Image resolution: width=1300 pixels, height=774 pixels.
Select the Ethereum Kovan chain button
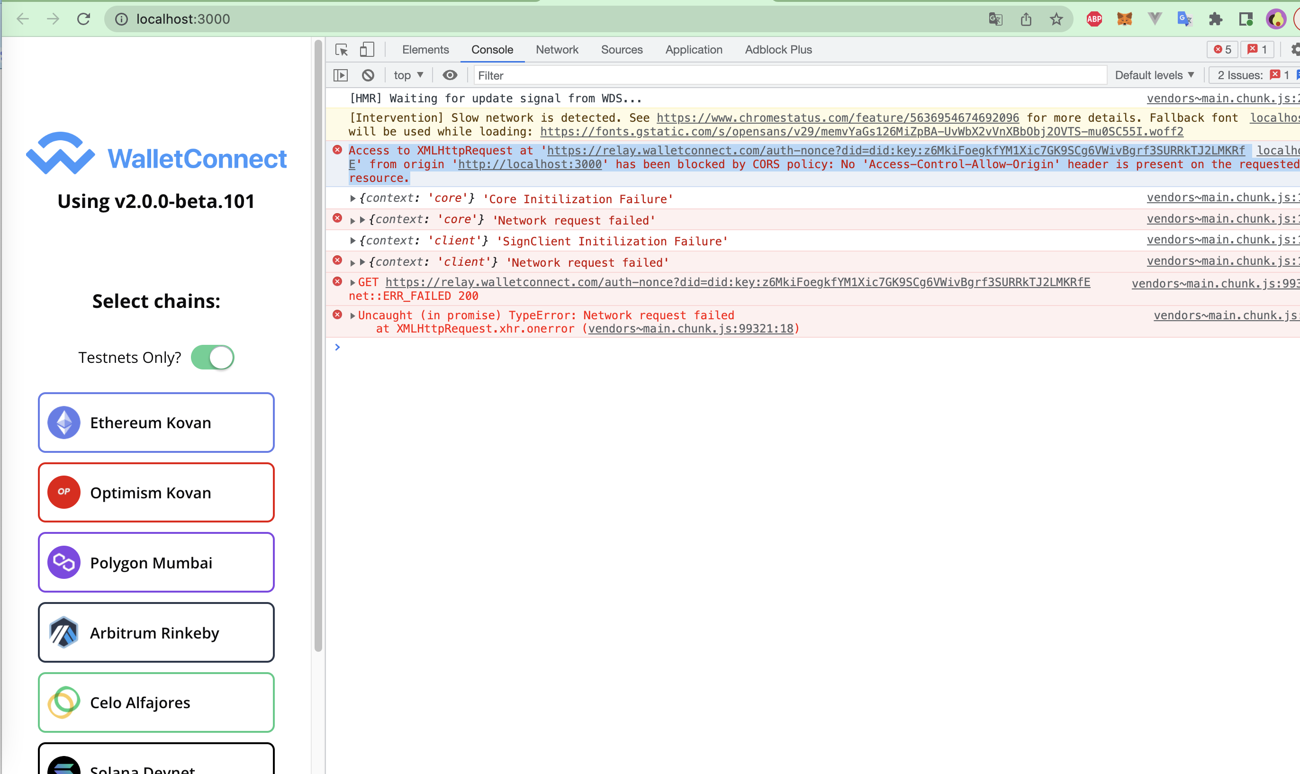click(x=156, y=423)
